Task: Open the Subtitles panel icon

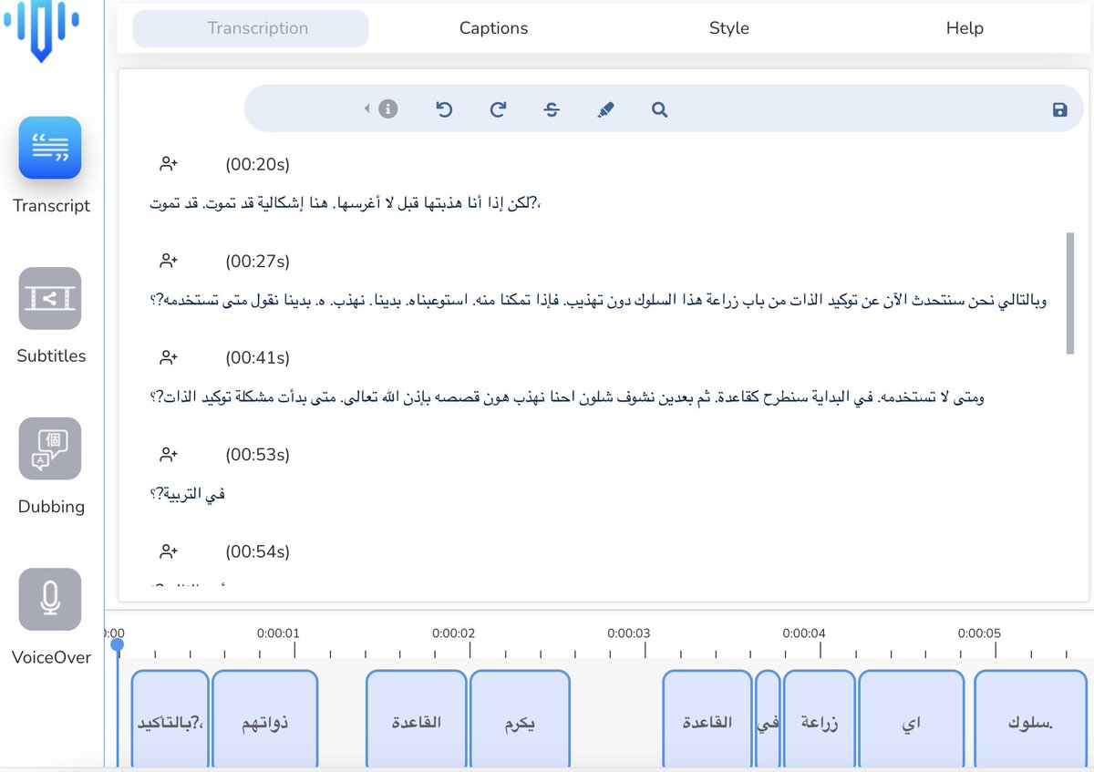Action: (x=50, y=298)
